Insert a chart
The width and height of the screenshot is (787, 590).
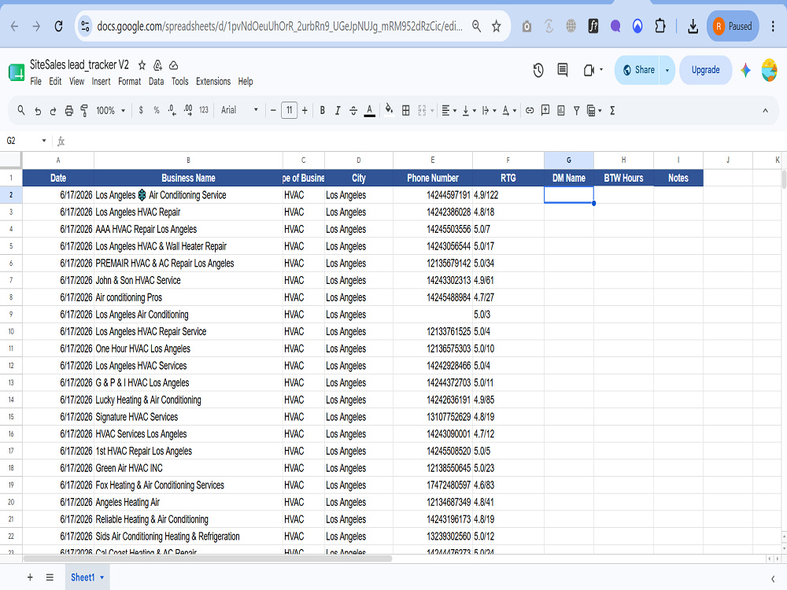[x=561, y=110]
